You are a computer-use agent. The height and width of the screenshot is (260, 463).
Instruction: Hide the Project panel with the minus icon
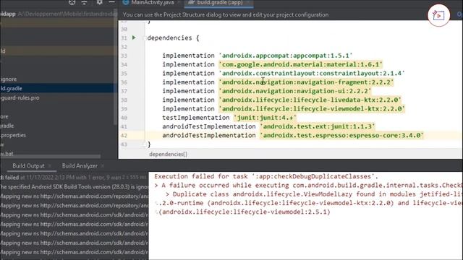(111, 2)
